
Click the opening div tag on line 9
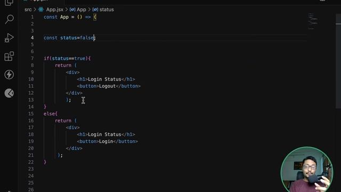[73, 73]
